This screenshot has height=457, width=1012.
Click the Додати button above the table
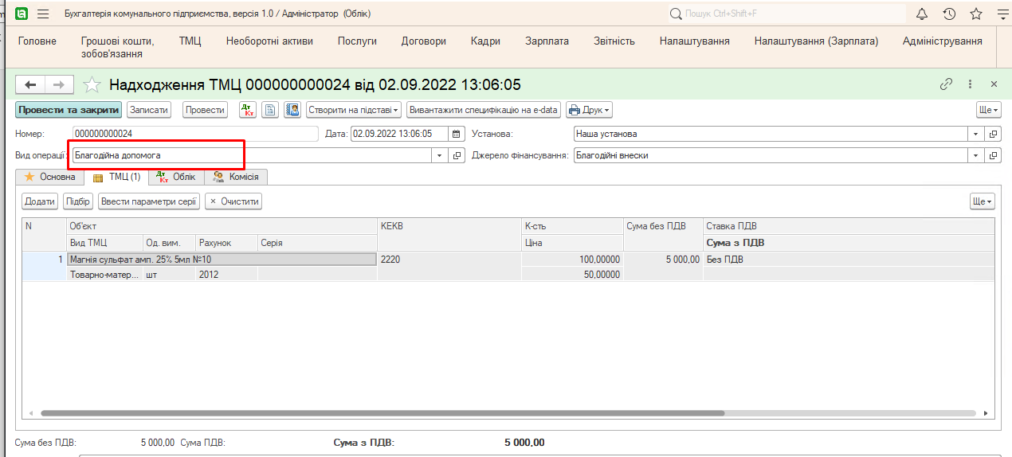click(x=40, y=201)
